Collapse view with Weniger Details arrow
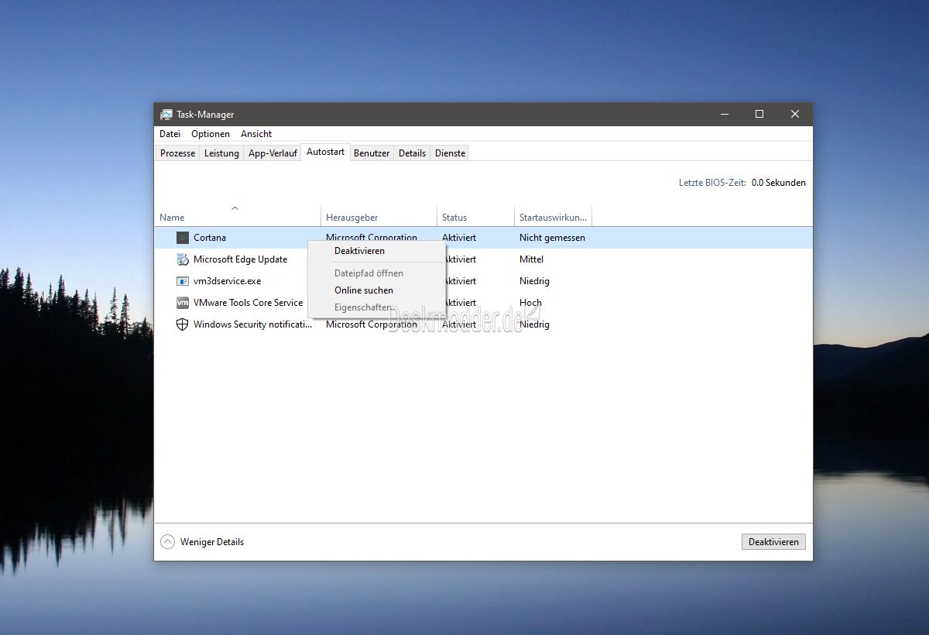The height and width of the screenshot is (635, 929). point(167,542)
